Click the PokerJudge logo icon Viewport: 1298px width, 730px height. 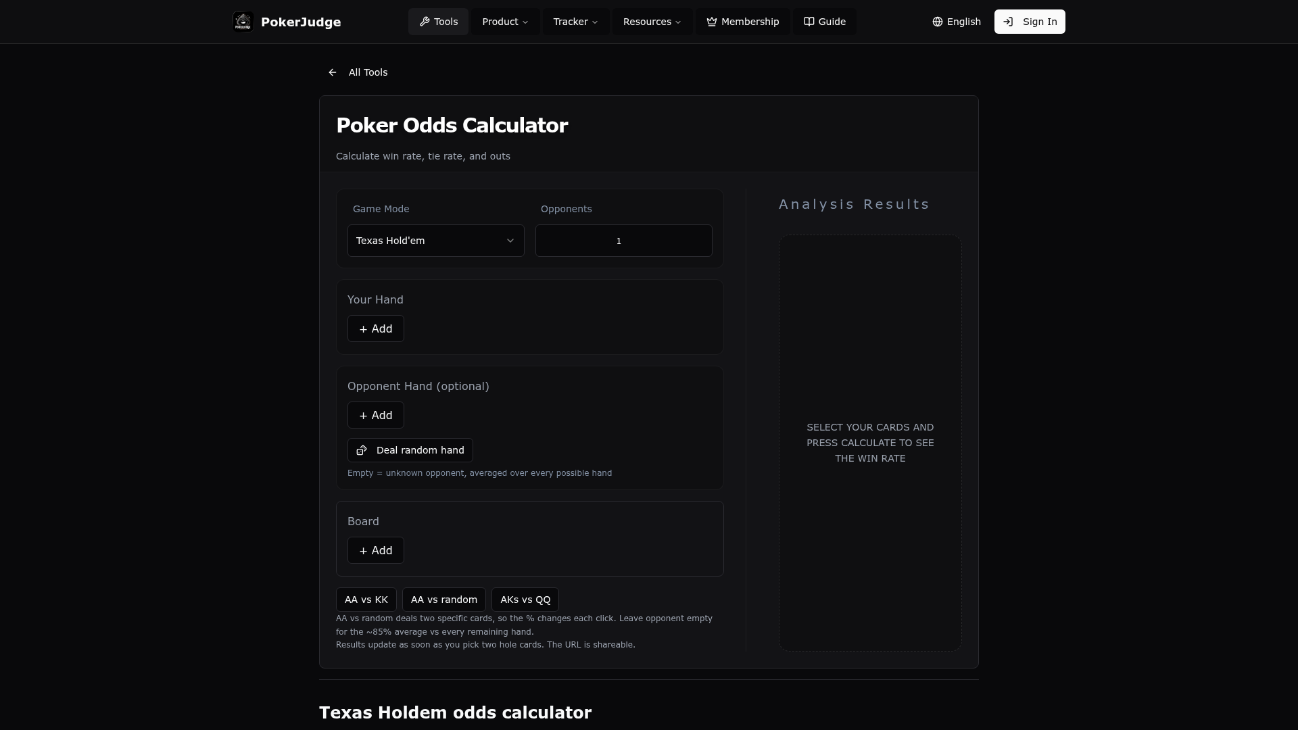[243, 22]
